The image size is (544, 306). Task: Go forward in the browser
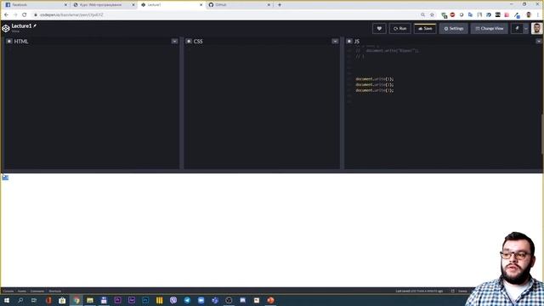click(15, 15)
